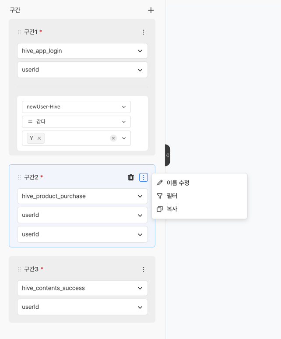
Task: Clear all filter values with the round X
Action: point(113,138)
